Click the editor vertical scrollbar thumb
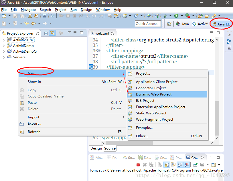 coord(217,118)
